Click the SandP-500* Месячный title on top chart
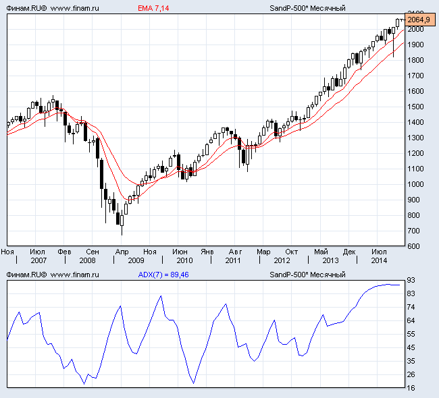The image size is (439, 398). (307, 9)
